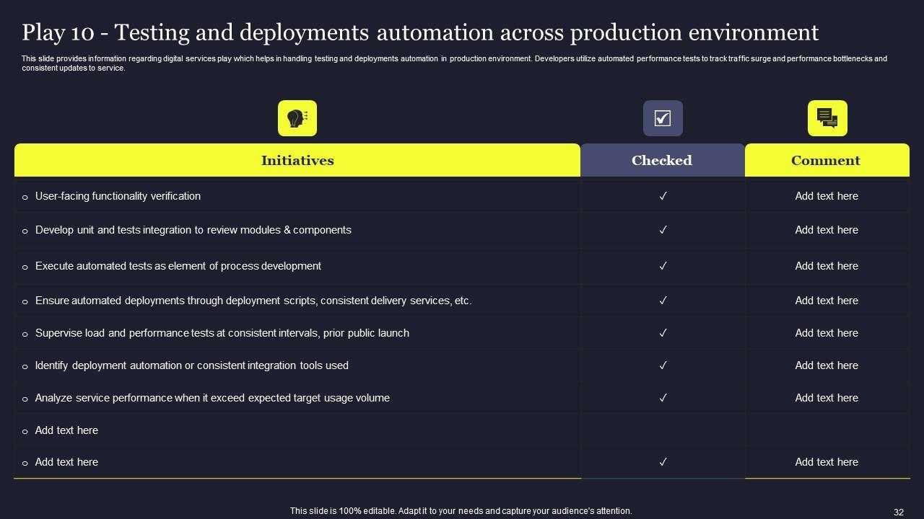924x519 pixels.
Task: Click checkmark for Identify deployment automation row
Action: tap(663, 365)
